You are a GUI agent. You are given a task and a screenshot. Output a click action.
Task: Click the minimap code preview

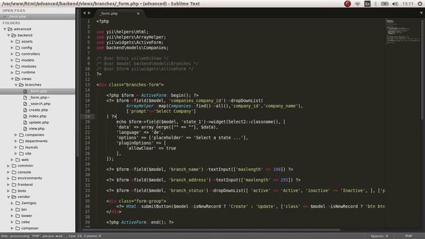tap(403, 31)
